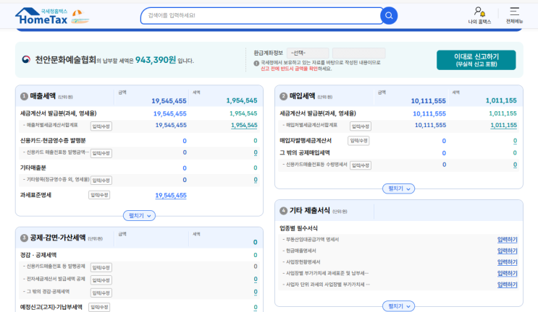Click 신용카드·현금영수증 발행분 row label
538x312 pixels.
(x=53, y=141)
